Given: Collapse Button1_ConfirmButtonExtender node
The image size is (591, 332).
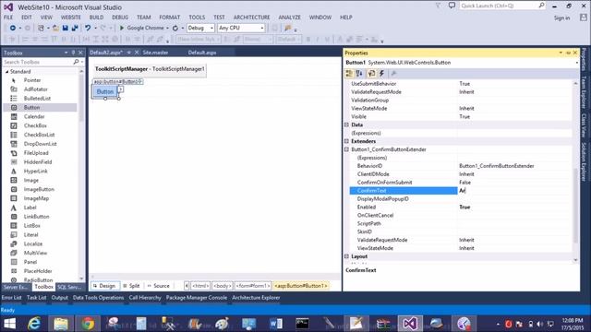Looking at the screenshot, I should tap(347, 149).
